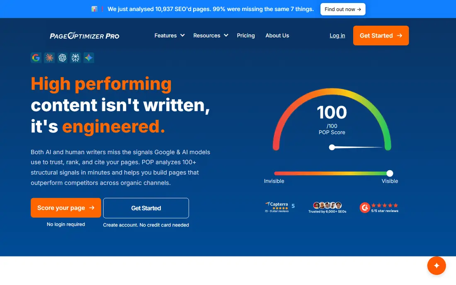The image size is (456, 285).
Task: Click the Perplexity icon
Action: pos(75,58)
